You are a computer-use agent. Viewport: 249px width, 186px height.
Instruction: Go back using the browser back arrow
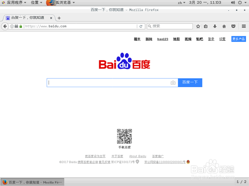click(5, 26)
